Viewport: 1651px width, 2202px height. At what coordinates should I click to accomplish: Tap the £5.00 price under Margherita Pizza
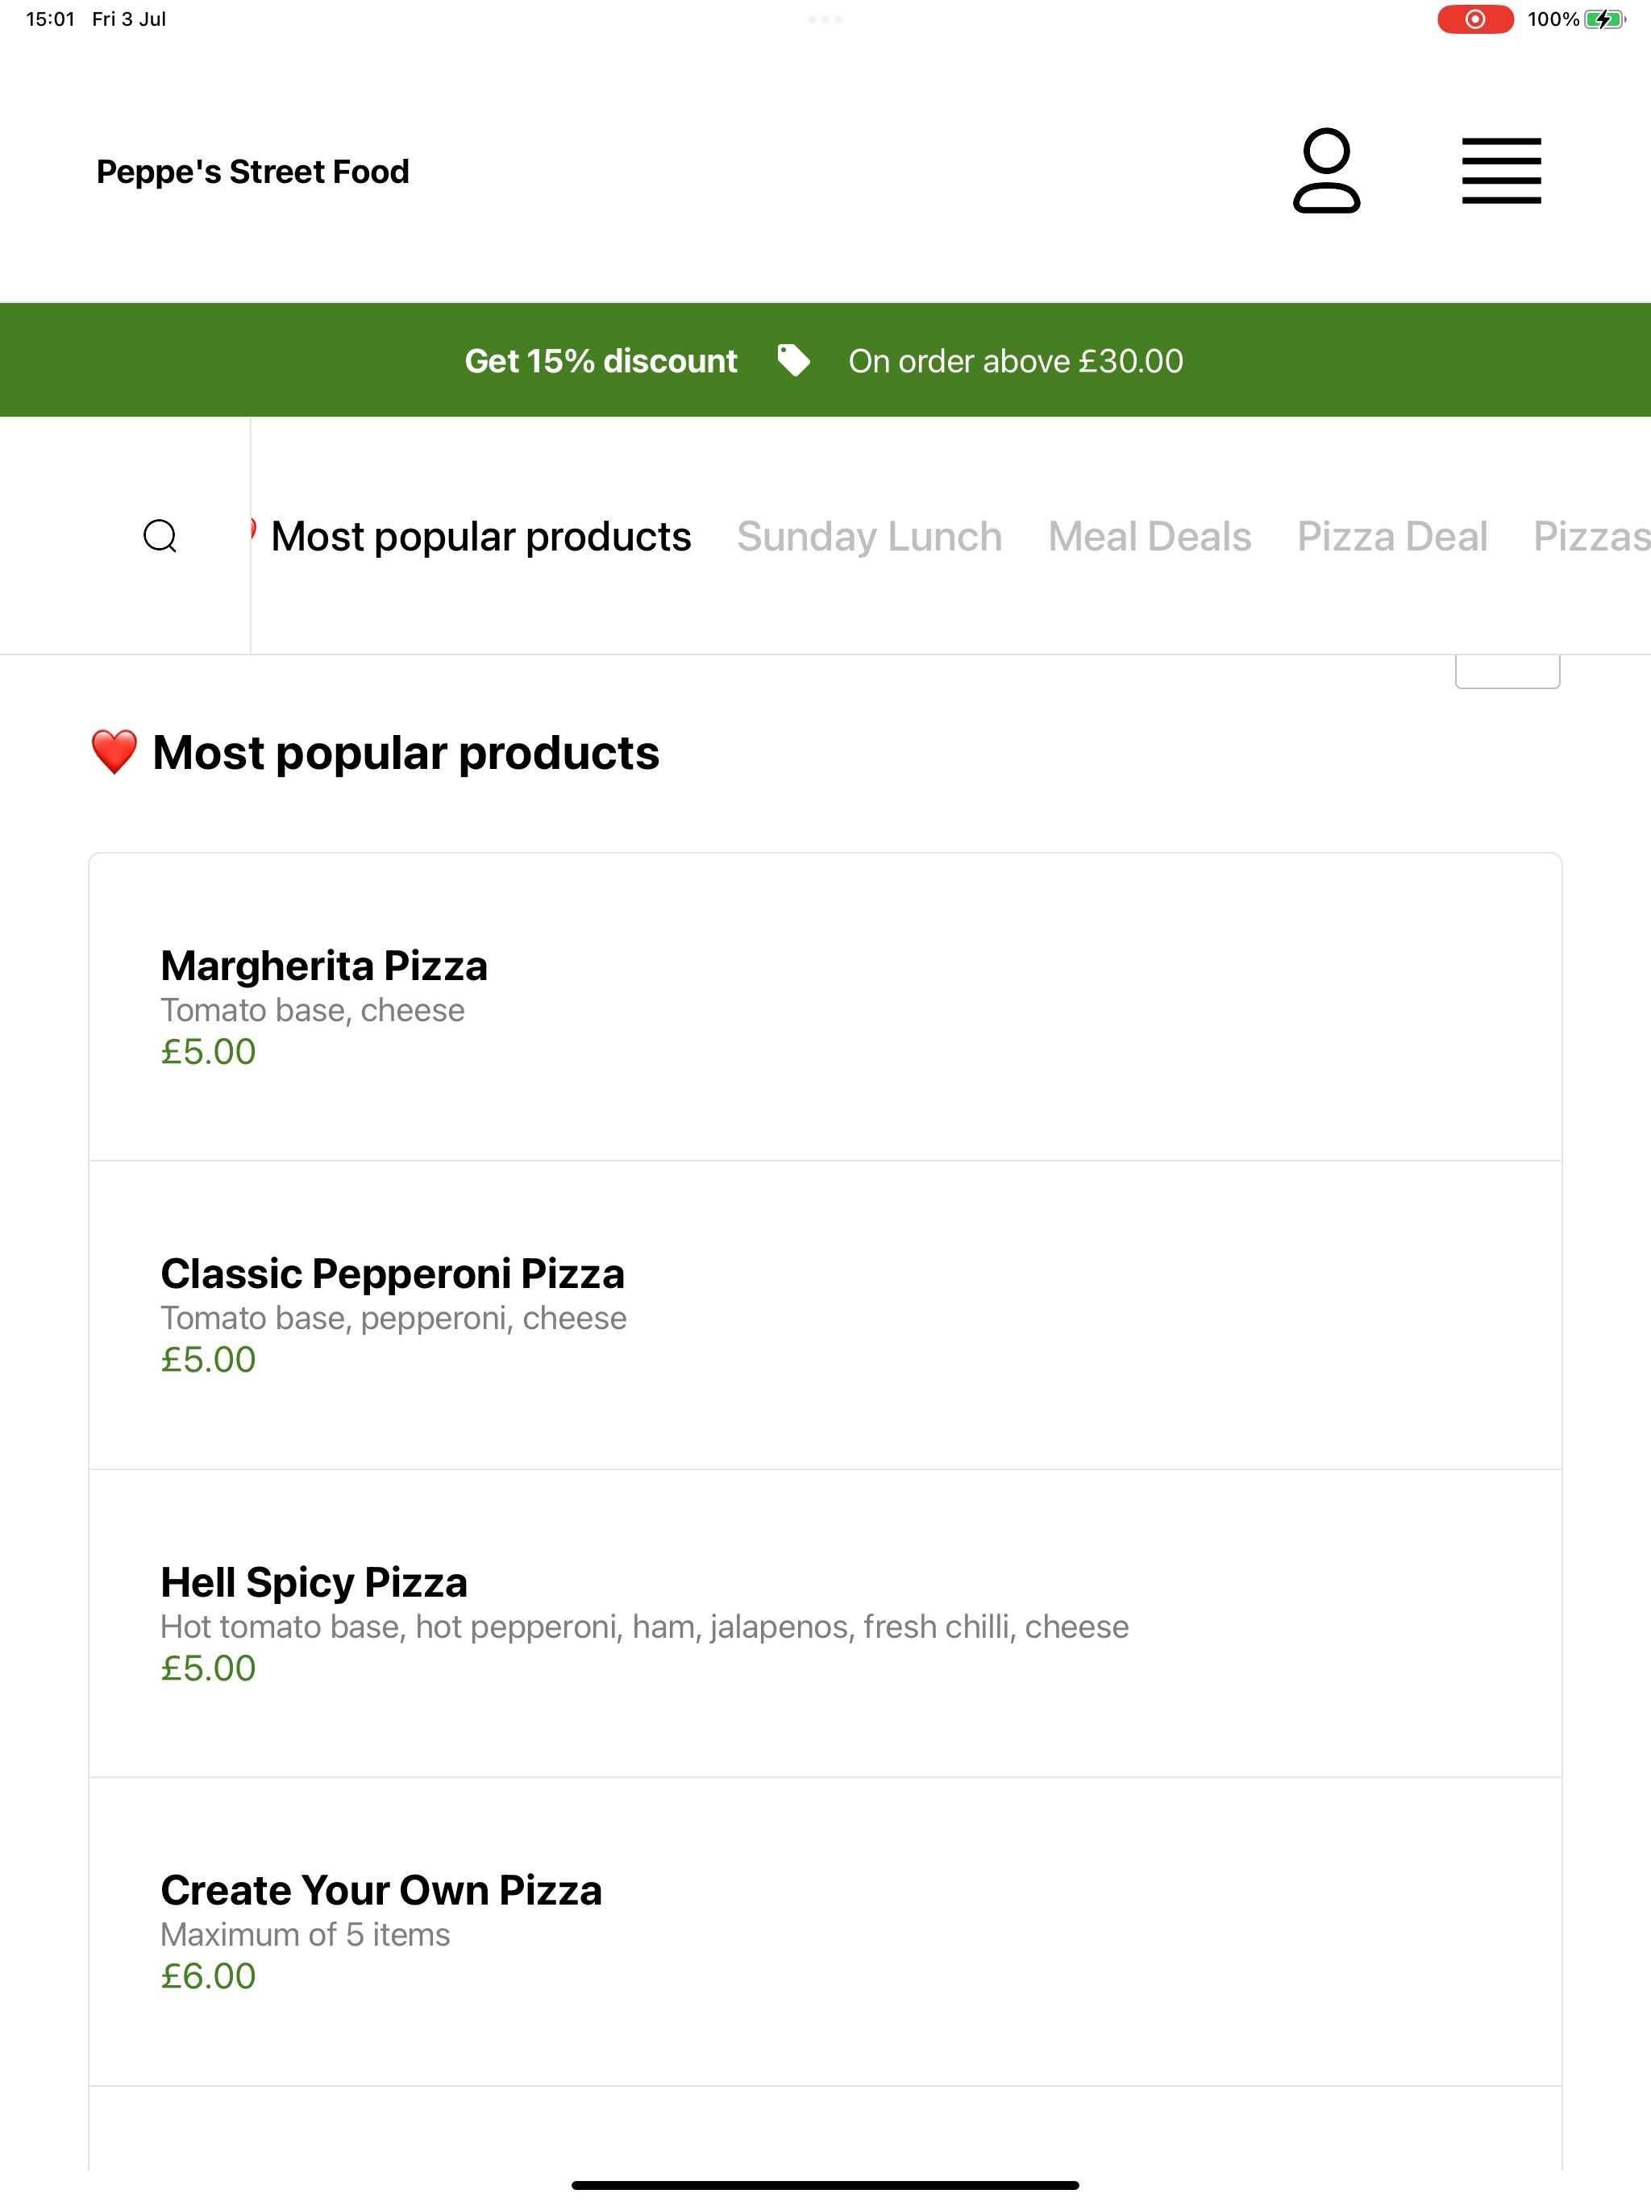208,1051
